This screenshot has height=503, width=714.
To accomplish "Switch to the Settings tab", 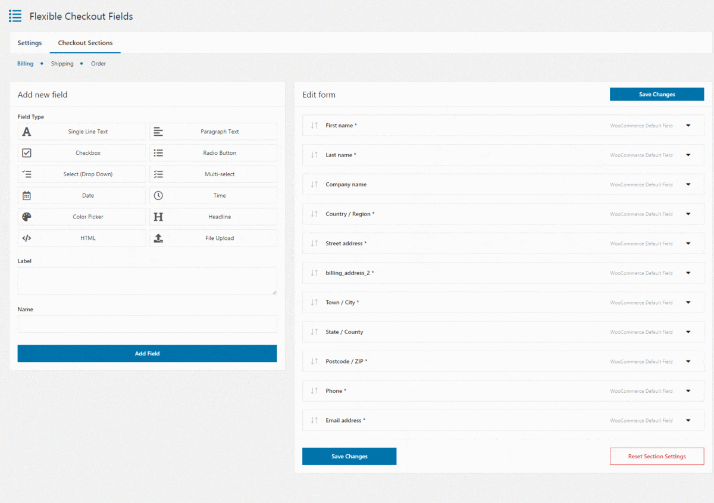I will (x=30, y=43).
